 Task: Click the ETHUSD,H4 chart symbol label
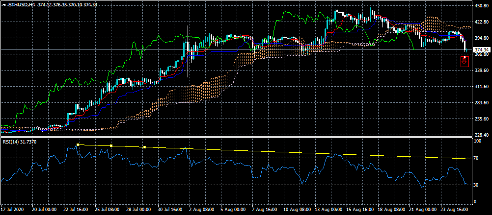(x=21, y=4)
